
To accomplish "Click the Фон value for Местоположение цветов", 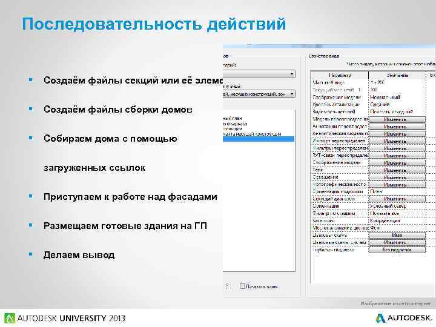I will 375,228.
